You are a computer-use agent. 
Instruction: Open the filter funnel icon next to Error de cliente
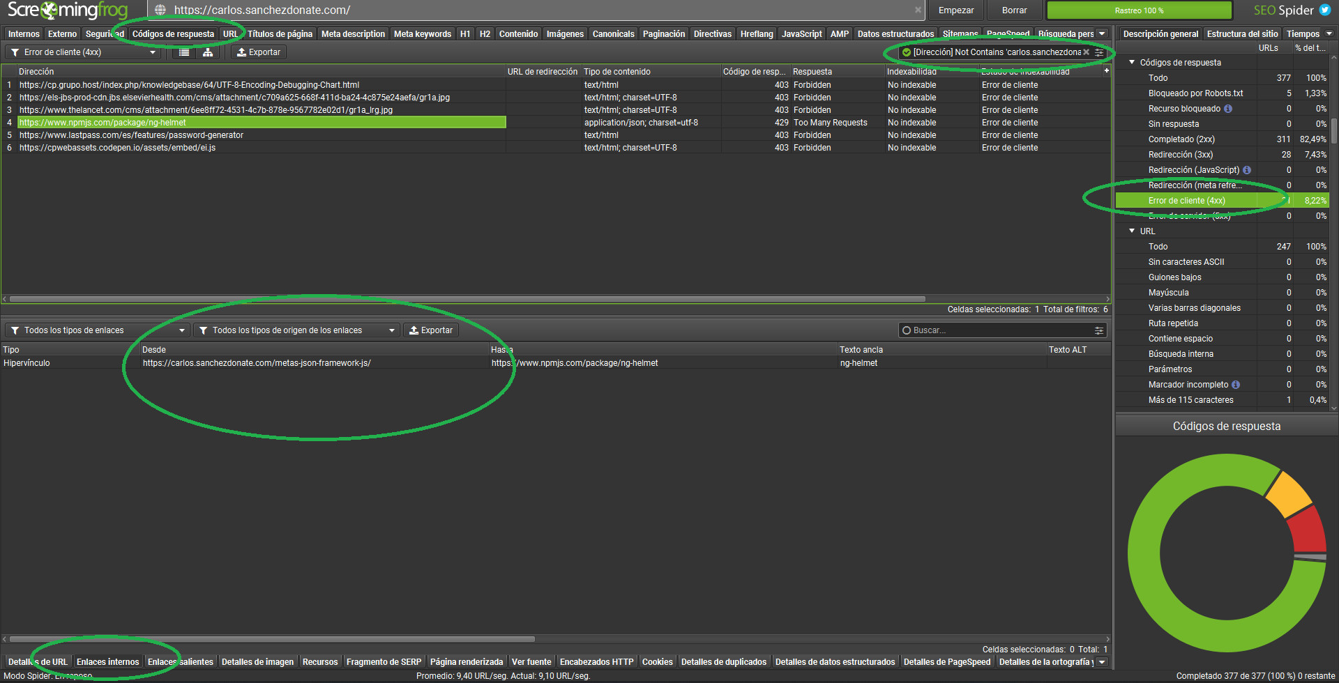coord(14,52)
